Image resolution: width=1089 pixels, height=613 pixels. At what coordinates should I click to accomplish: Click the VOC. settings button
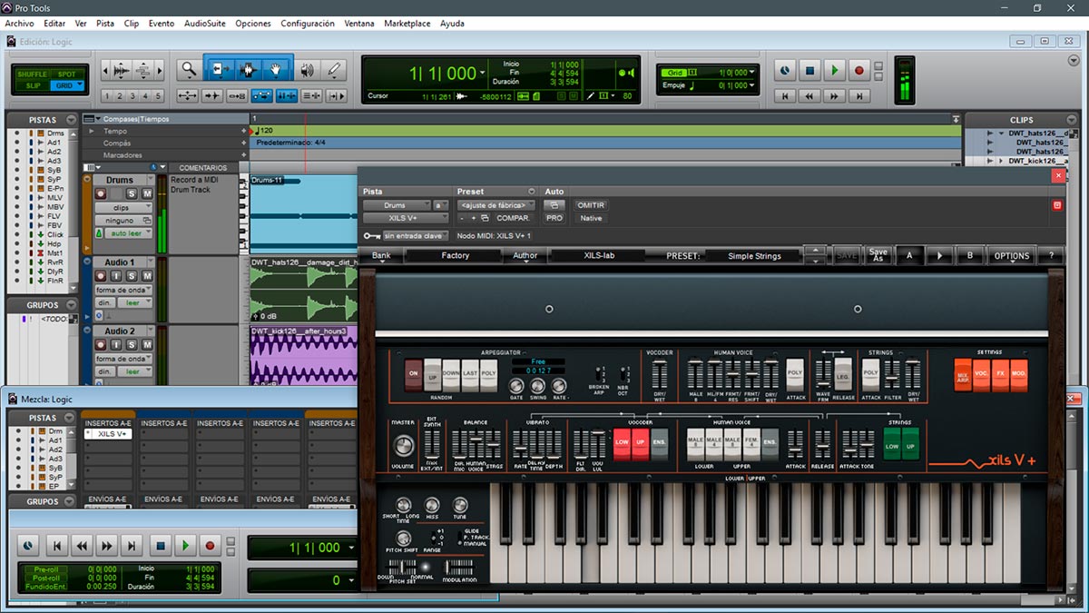981,374
